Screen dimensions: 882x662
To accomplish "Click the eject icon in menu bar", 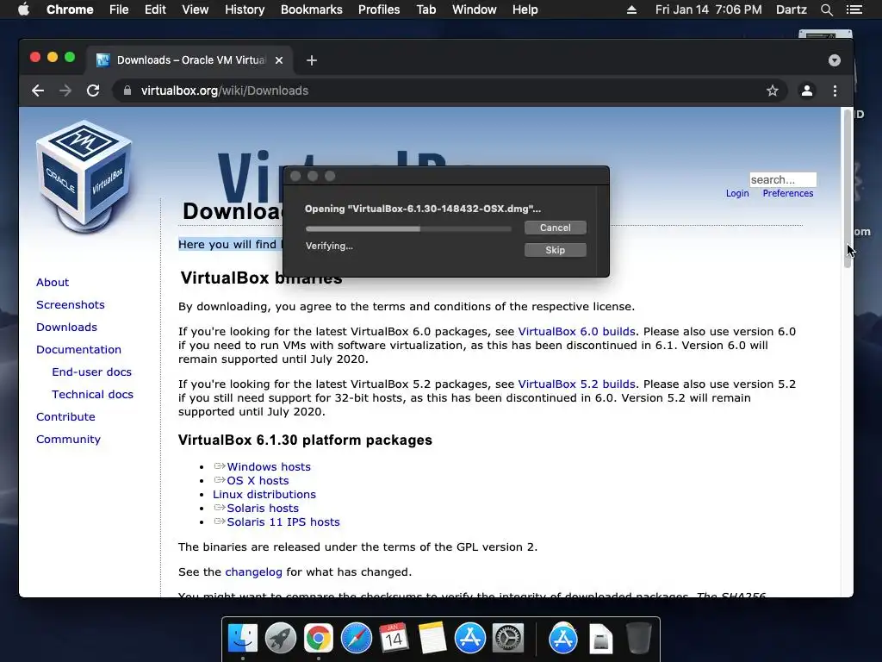I will pyautogui.click(x=631, y=9).
